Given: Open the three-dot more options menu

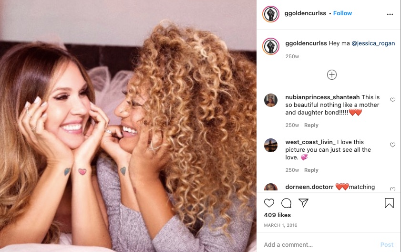Looking at the screenshot, I should pos(390,14).
